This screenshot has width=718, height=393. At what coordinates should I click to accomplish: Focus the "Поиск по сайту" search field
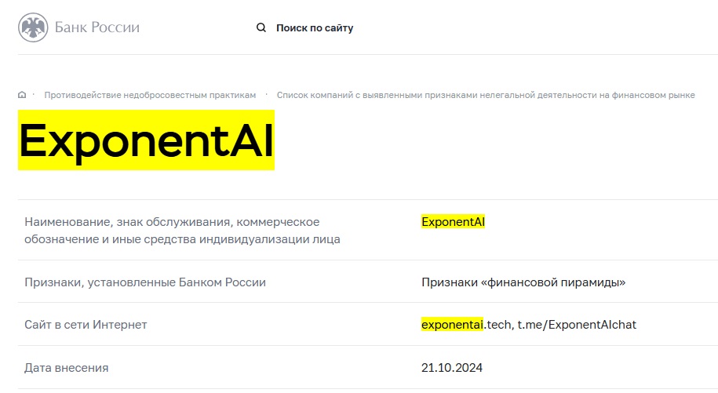pos(315,28)
